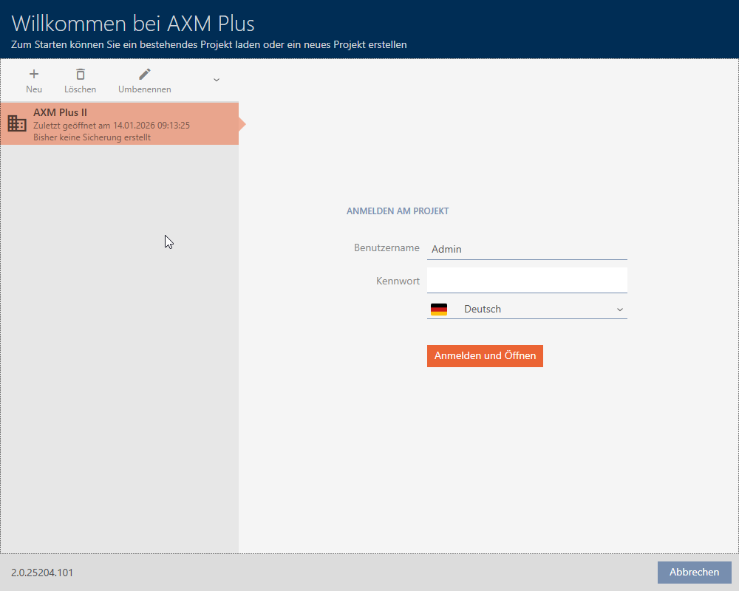Screen dimensions: 739x591
Task: Click the version number 2.0.25204.101
Action: (x=42, y=573)
